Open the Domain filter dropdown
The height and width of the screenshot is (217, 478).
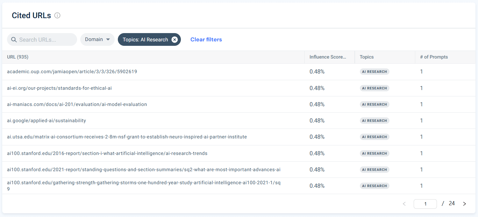[97, 39]
